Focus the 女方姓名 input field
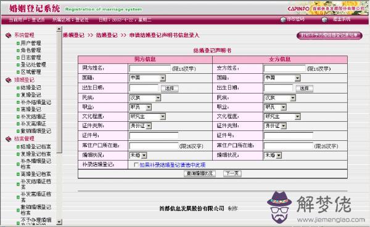 coord(284,68)
